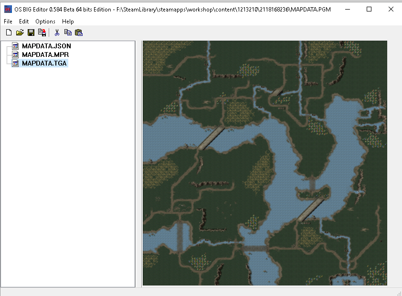Click the file icon beside MAPDATA.JSON
402x296 pixels.
click(15, 46)
